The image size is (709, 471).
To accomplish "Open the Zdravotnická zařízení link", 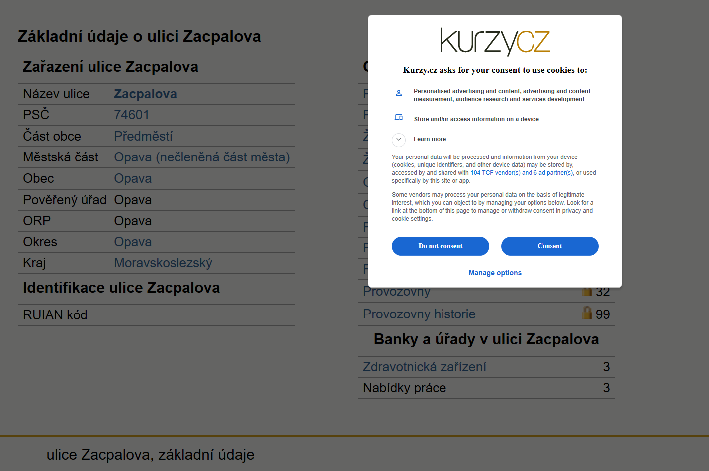I will [x=425, y=367].
